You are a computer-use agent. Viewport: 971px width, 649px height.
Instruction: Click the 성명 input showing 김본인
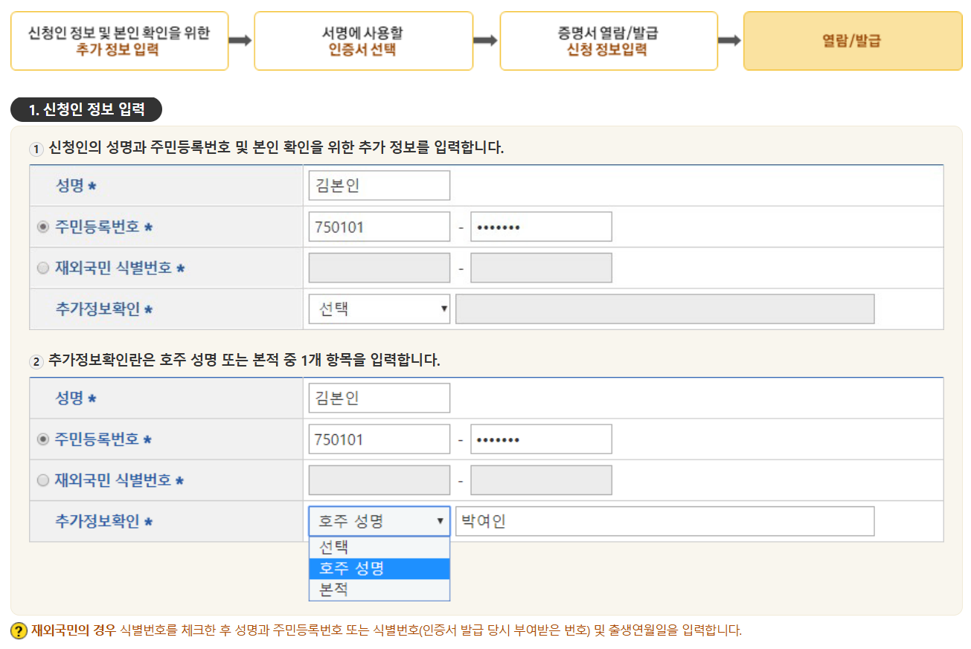(379, 184)
